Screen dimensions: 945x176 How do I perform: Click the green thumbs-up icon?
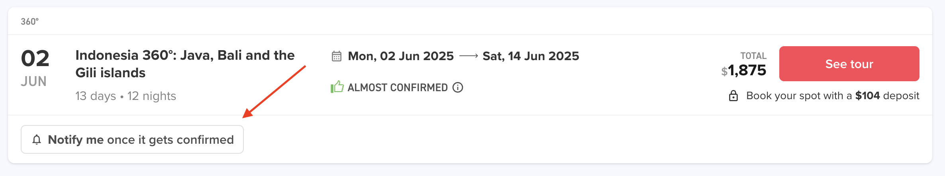click(x=337, y=87)
